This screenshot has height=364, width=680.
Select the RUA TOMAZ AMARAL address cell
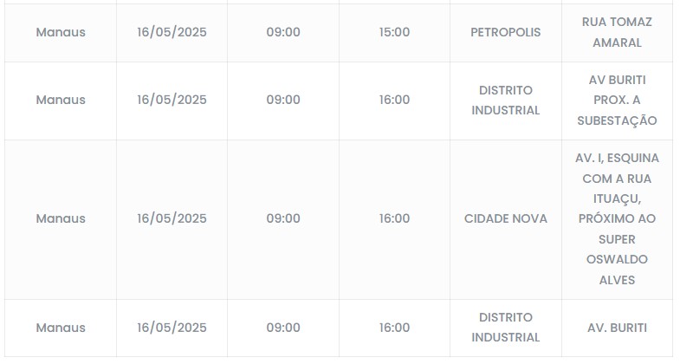[x=617, y=32]
